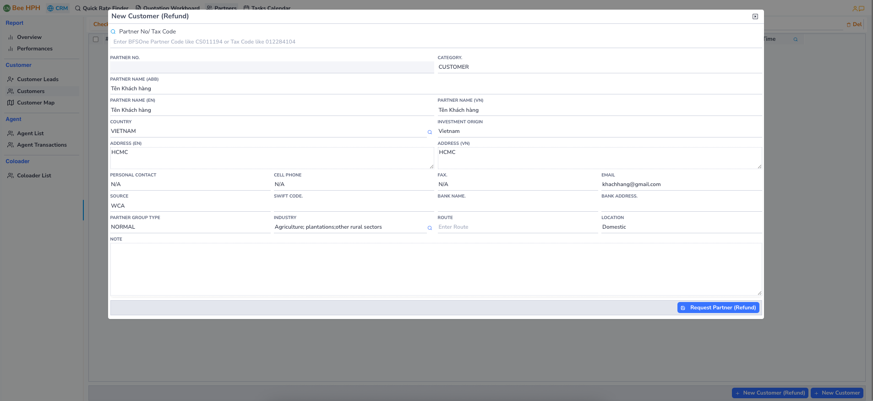Click New Customer button at bottom right
This screenshot has width=873, height=401.
pyautogui.click(x=837, y=393)
